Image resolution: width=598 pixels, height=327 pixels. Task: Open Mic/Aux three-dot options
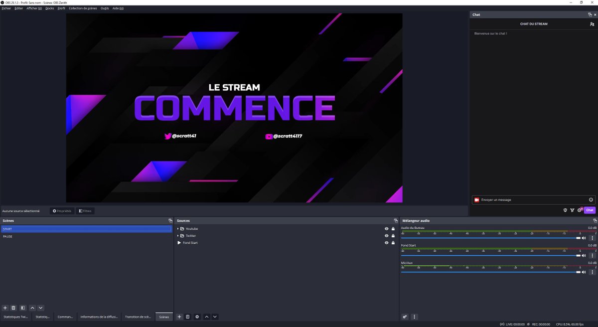pyautogui.click(x=592, y=272)
